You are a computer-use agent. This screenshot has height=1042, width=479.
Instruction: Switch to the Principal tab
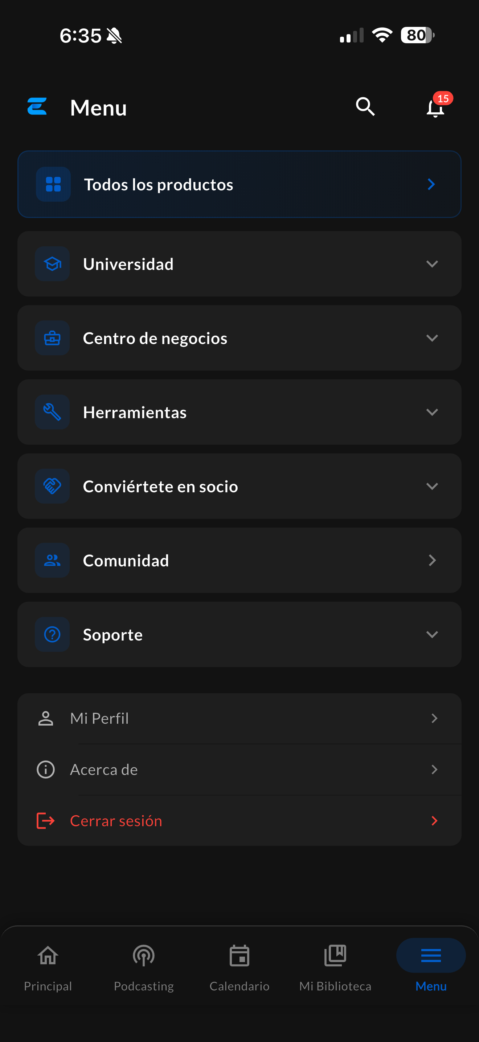[48, 968]
